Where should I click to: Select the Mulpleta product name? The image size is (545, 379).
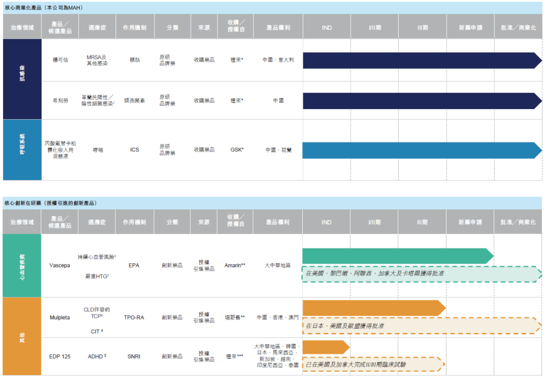[x=60, y=317]
